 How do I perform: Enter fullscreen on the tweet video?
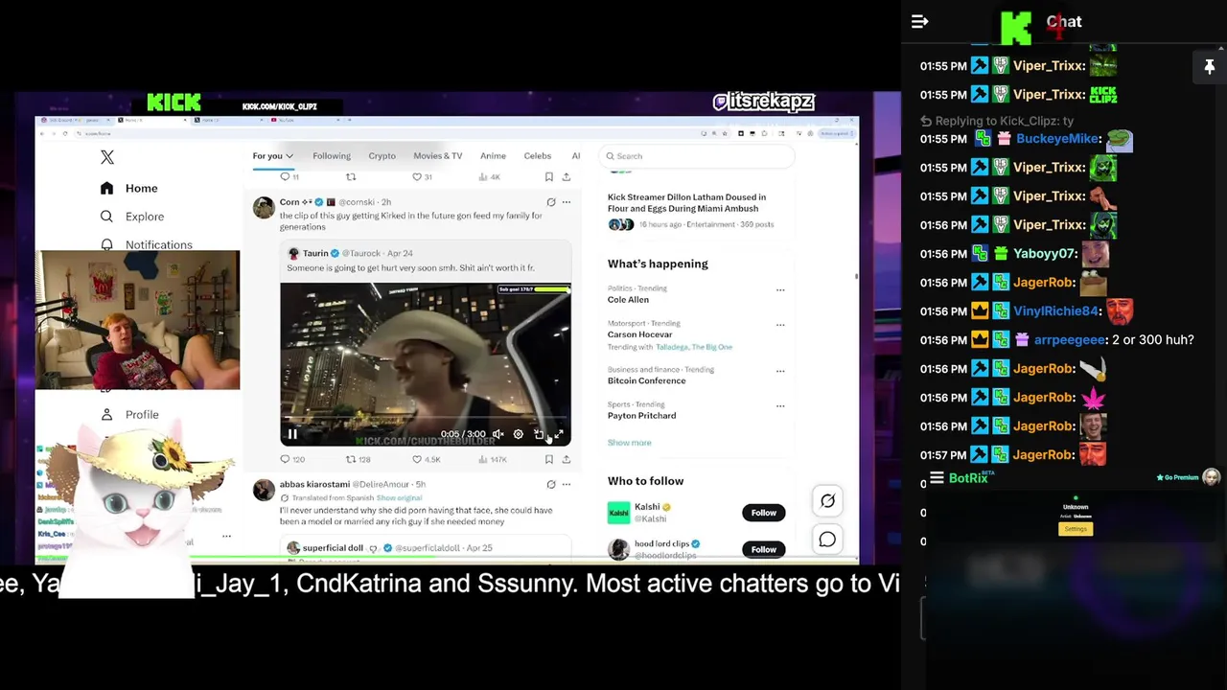tap(559, 434)
